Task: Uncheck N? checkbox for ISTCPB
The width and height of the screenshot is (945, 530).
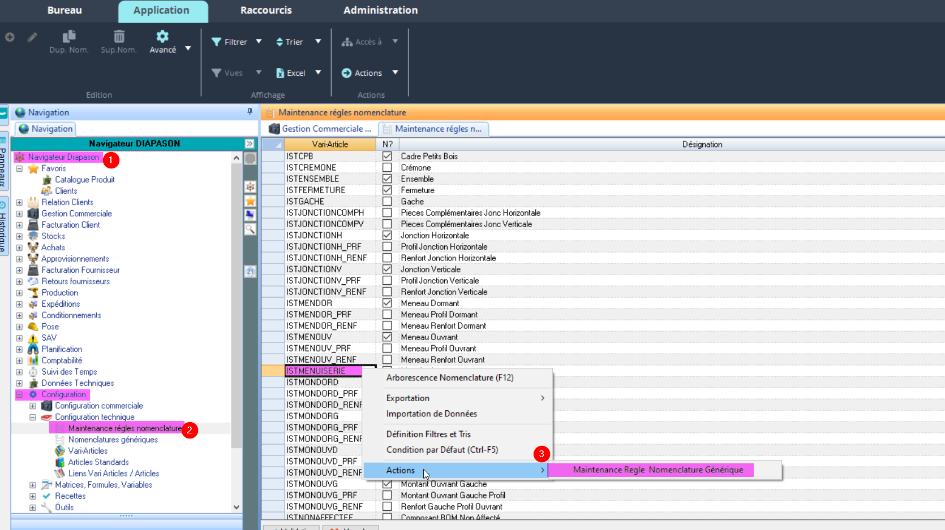Action: 387,157
